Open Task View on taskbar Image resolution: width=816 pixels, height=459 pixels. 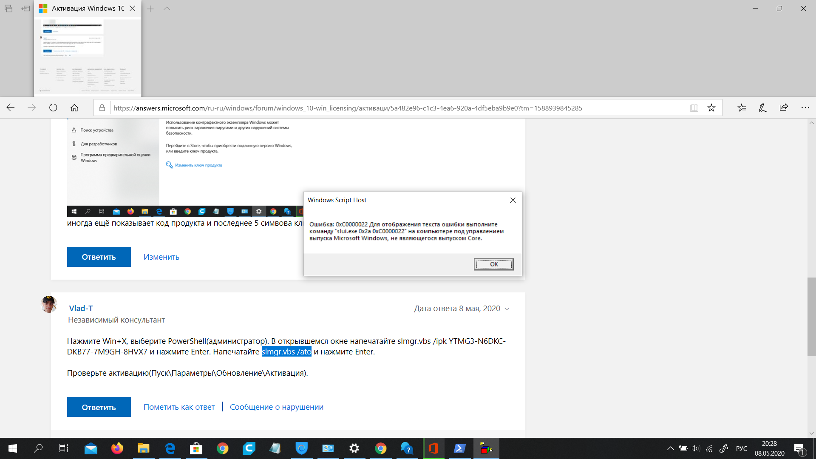[64, 448]
